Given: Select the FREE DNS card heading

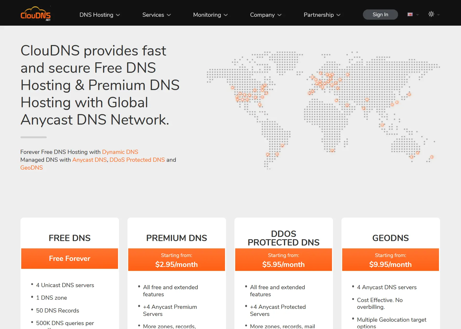Looking at the screenshot, I should pyautogui.click(x=69, y=238).
